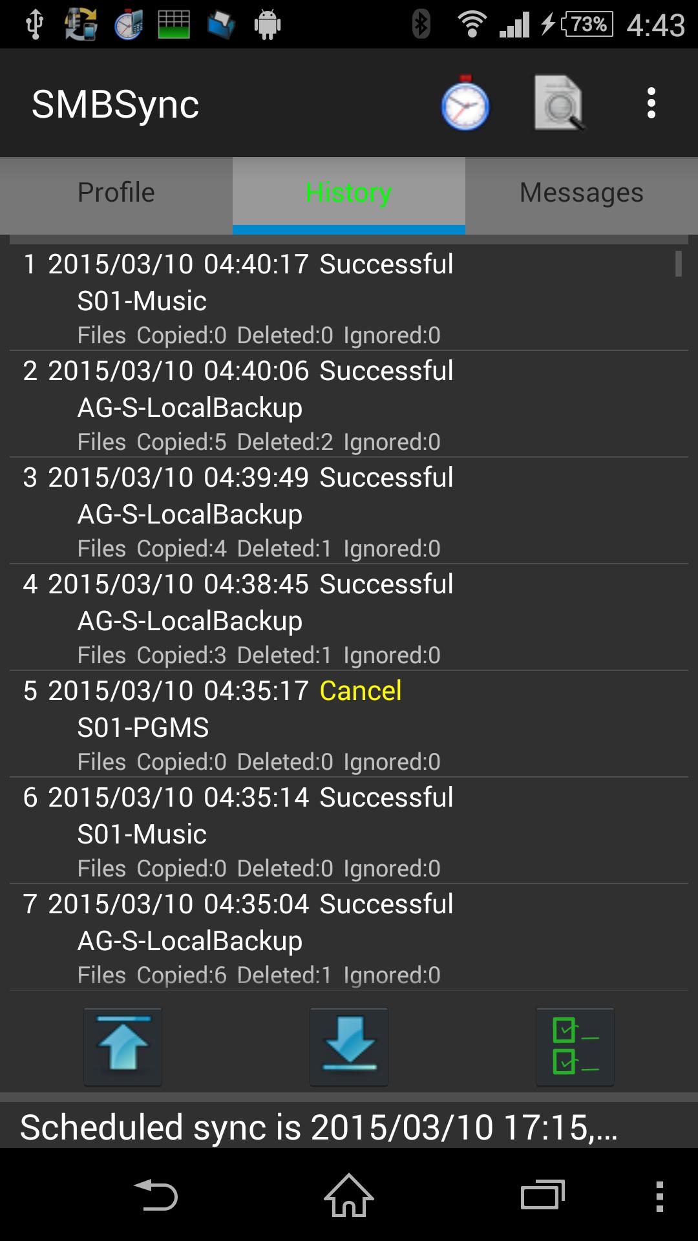Screen dimensions: 698x1241
Task: Select the green checklist icon
Action: [x=574, y=1047]
